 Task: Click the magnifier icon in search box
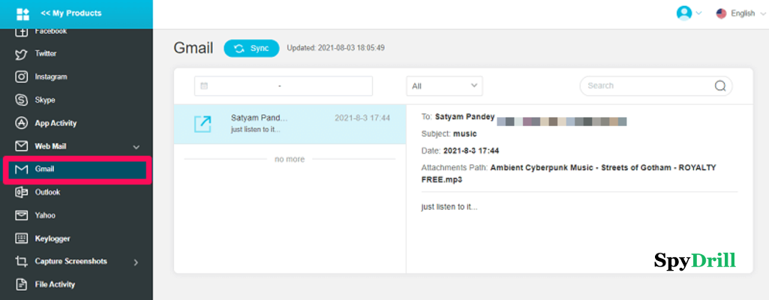click(x=720, y=85)
